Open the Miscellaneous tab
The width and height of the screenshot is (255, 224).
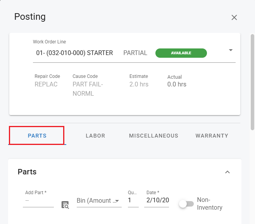pyautogui.click(x=153, y=136)
